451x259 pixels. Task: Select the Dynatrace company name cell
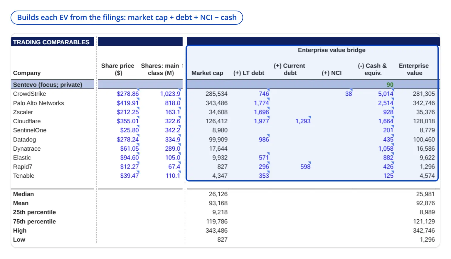click(27, 149)
